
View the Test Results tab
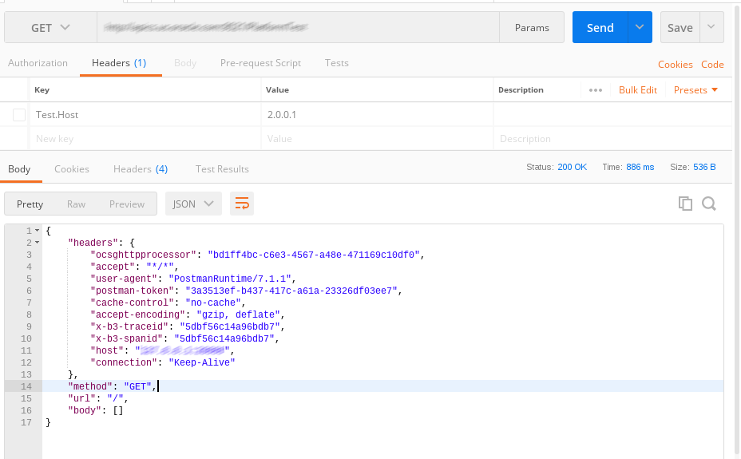click(222, 169)
